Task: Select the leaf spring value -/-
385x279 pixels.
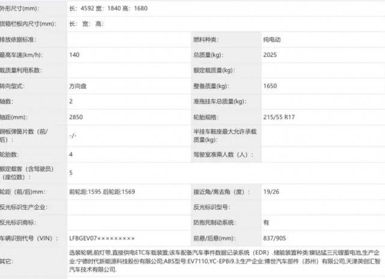Action: pyautogui.click(x=73, y=136)
